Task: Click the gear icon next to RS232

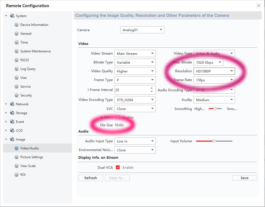Action: coord(17,60)
